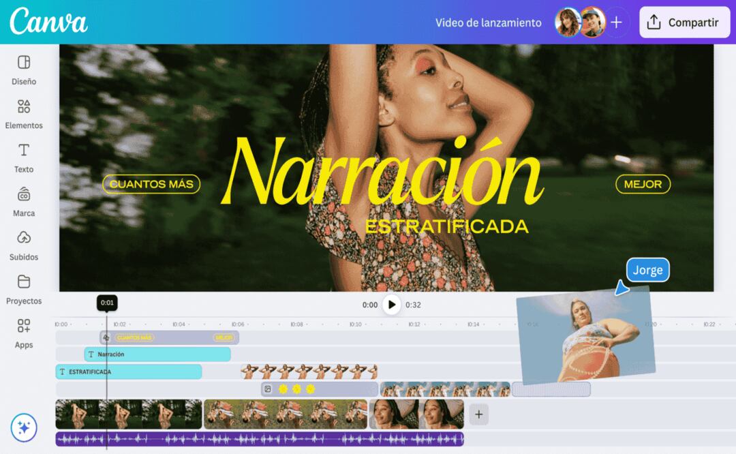
Task: Open the Elementos panel
Action: 24,115
